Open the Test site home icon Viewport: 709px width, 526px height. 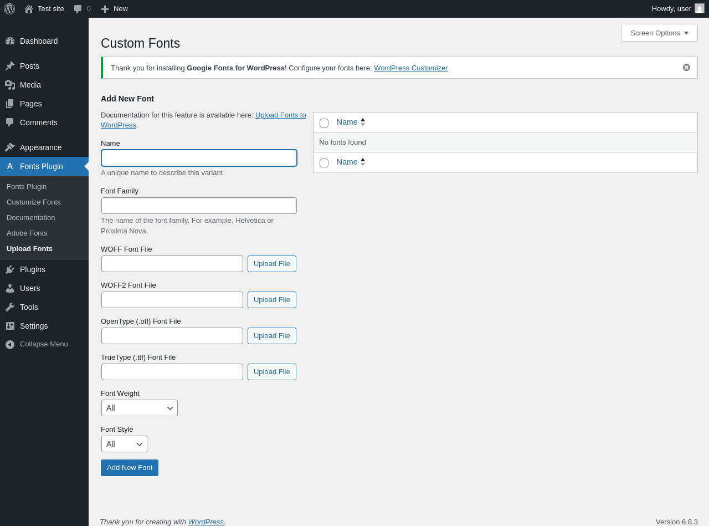point(29,9)
